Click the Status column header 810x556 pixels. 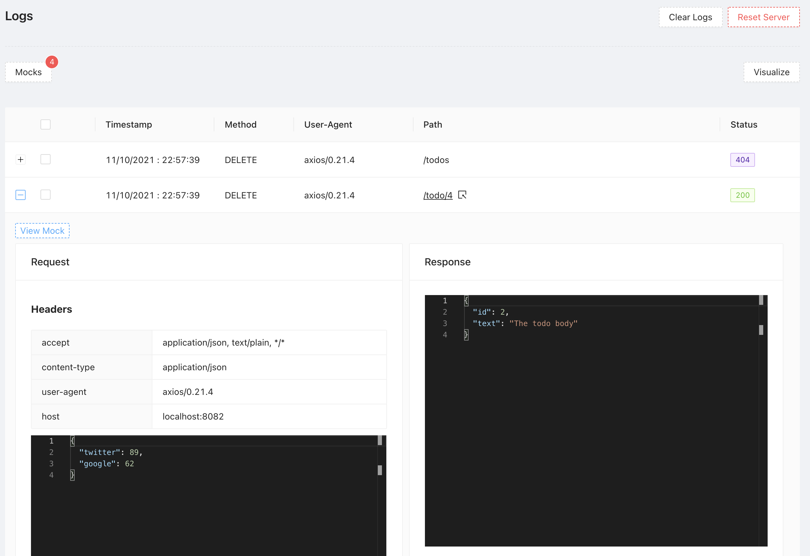[743, 124]
